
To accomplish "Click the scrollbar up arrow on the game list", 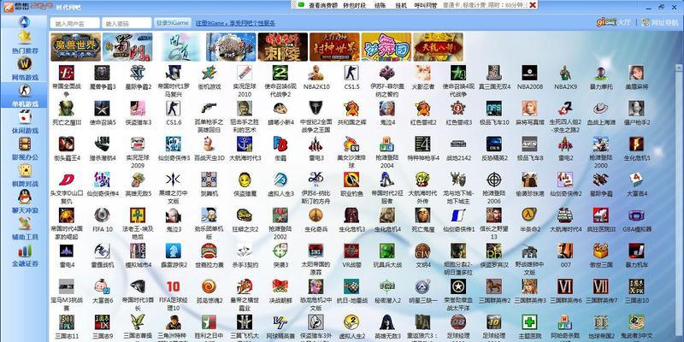I will tap(678, 68).
